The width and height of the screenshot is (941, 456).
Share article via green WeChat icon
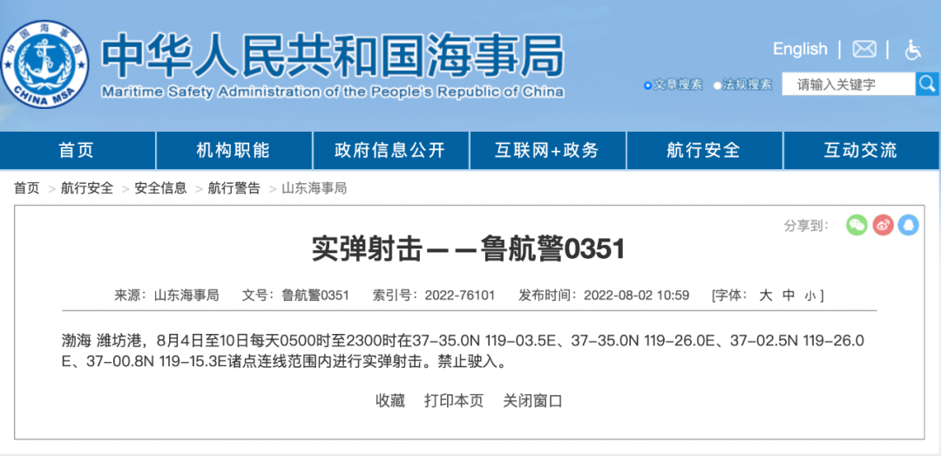857,225
